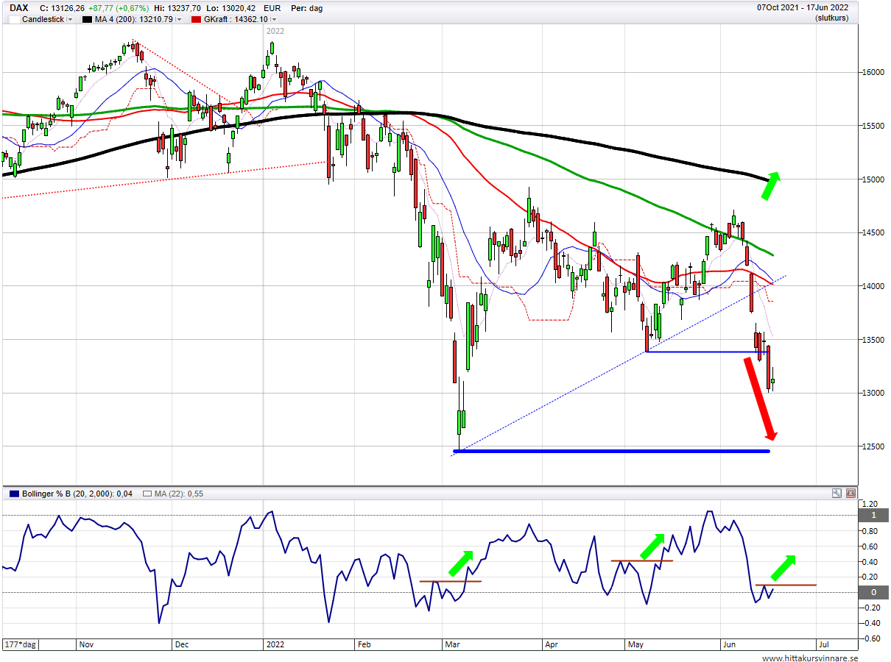This screenshot has height=662, width=891.
Task: Click the 07Oct 2021 - 17Jun 2022 date range
Action: pyautogui.click(x=803, y=8)
